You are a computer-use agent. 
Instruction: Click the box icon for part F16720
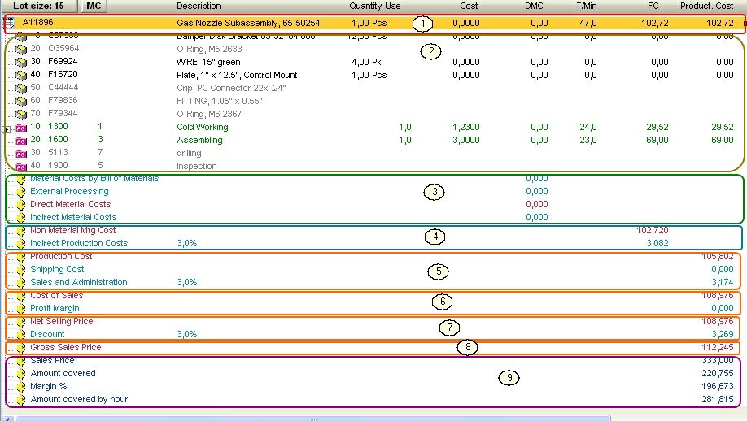click(x=21, y=75)
